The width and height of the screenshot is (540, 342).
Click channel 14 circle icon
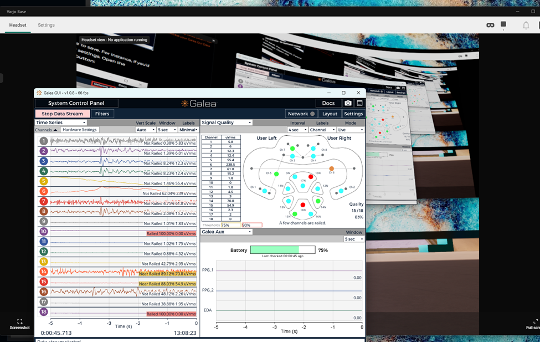pyautogui.click(x=43, y=271)
